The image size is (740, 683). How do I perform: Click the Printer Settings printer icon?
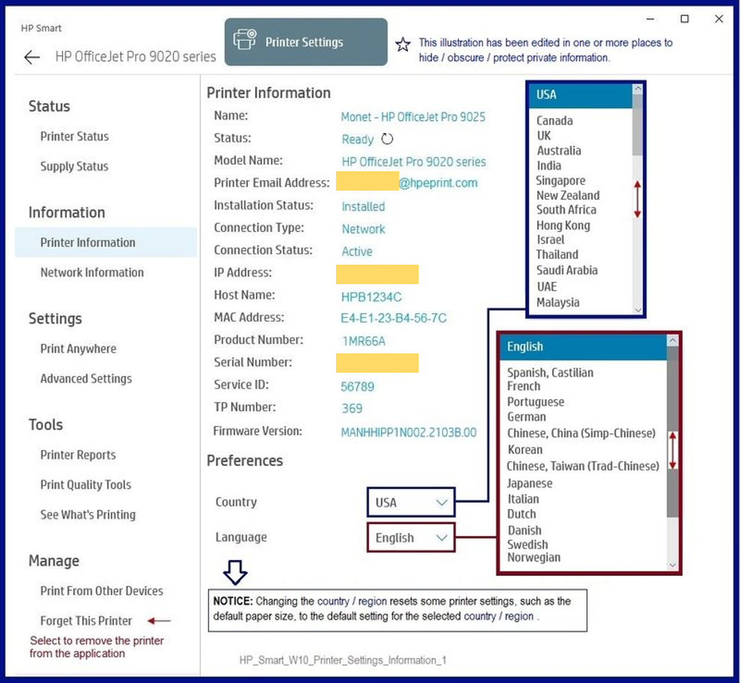tap(244, 39)
